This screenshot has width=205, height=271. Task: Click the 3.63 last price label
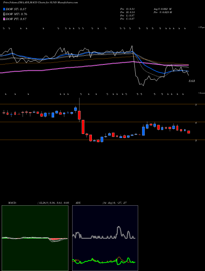point(191,81)
